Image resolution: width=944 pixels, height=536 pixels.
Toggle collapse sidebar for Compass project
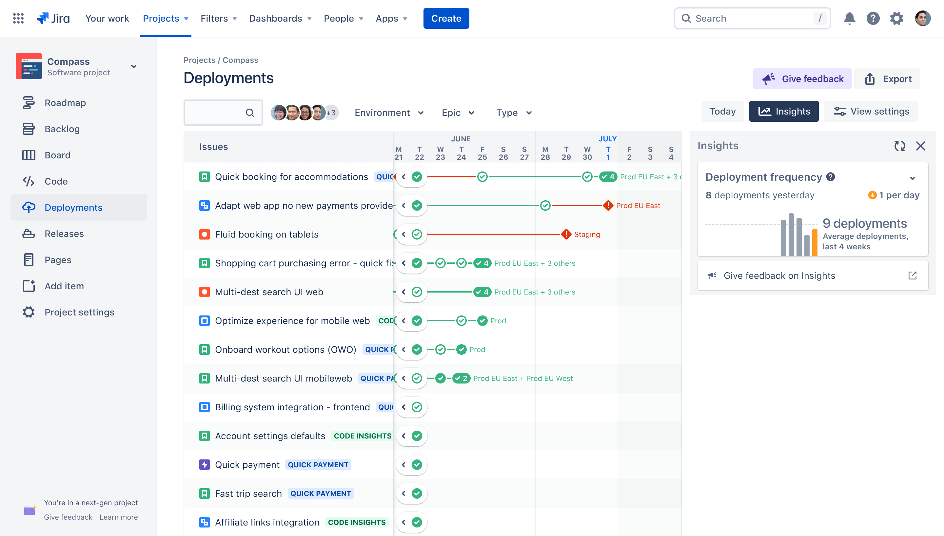[x=132, y=65]
